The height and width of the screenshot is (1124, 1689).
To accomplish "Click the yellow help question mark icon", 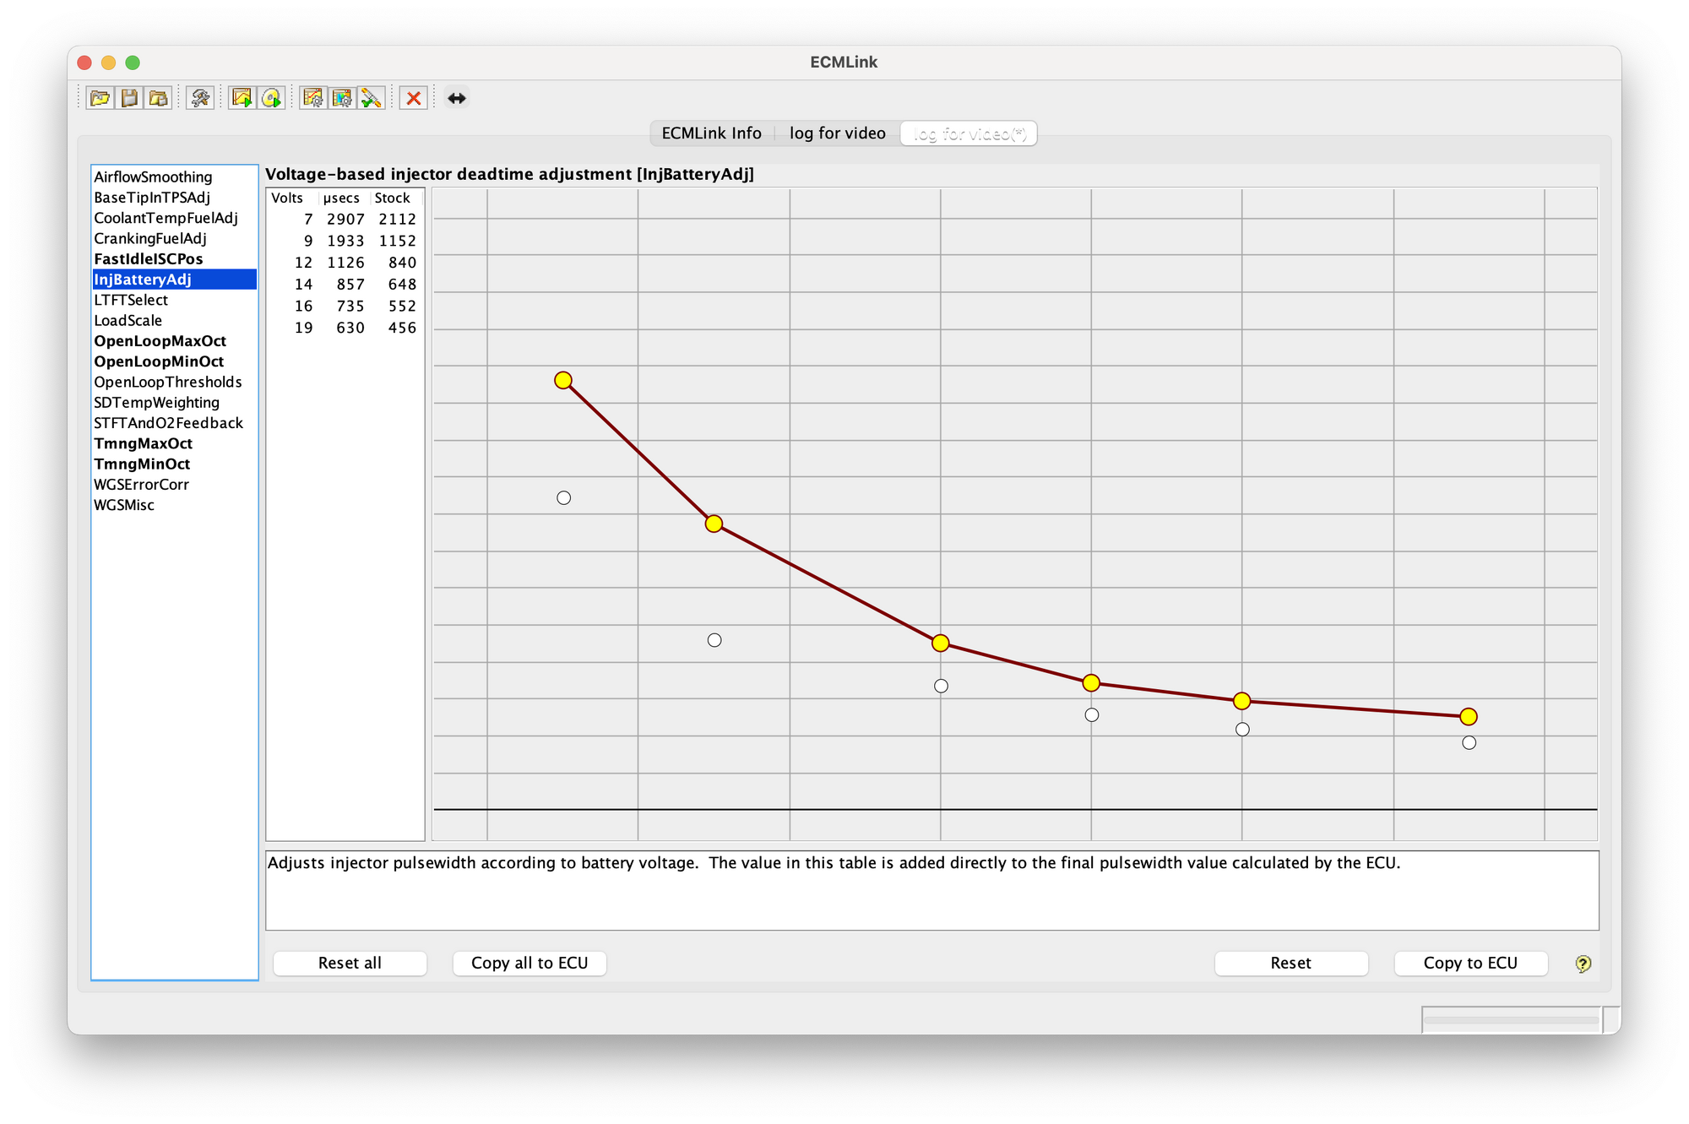I will (1583, 964).
